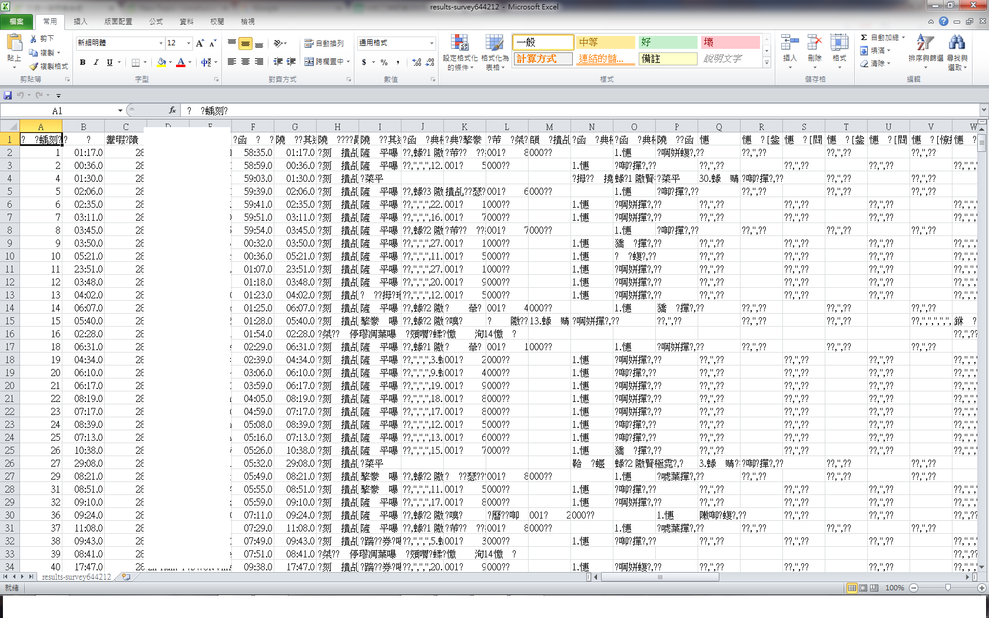Viewport: 989px width, 618px height.
Task: Switch to the Insert (插入) ribbon tab
Action: click(80, 22)
